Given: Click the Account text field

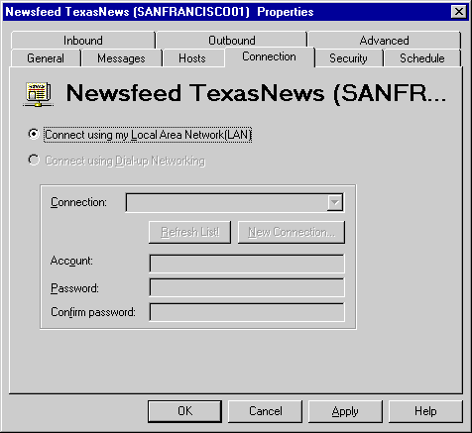Looking at the screenshot, I should (x=247, y=264).
